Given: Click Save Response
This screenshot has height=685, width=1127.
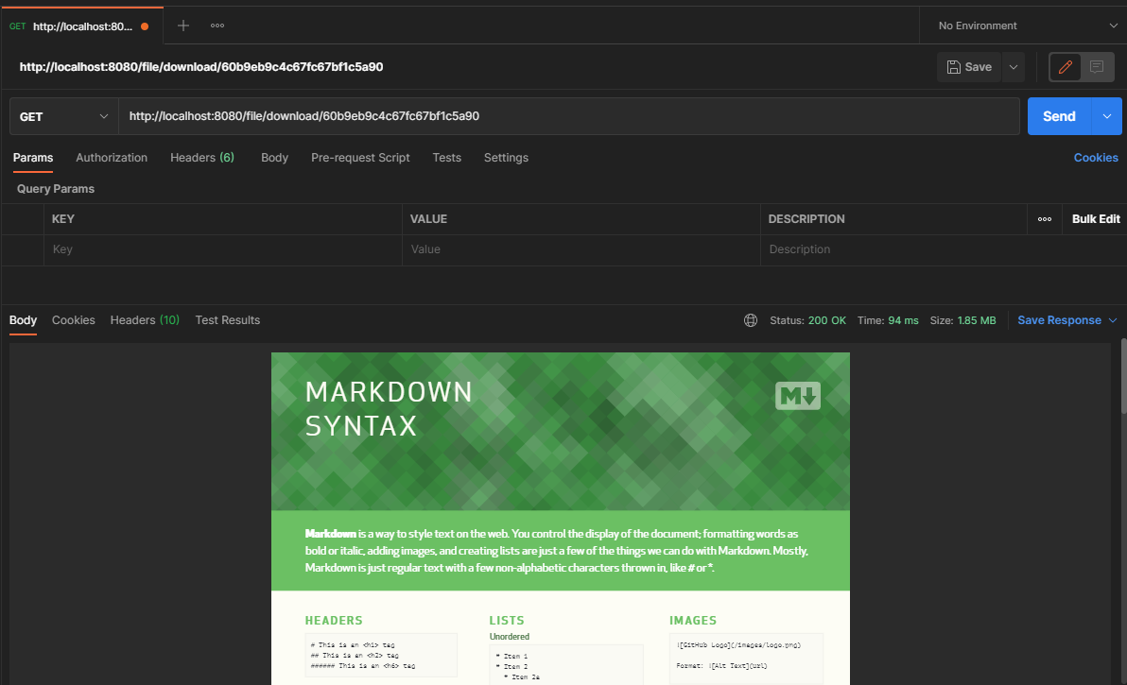Looking at the screenshot, I should coord(1059,320).
